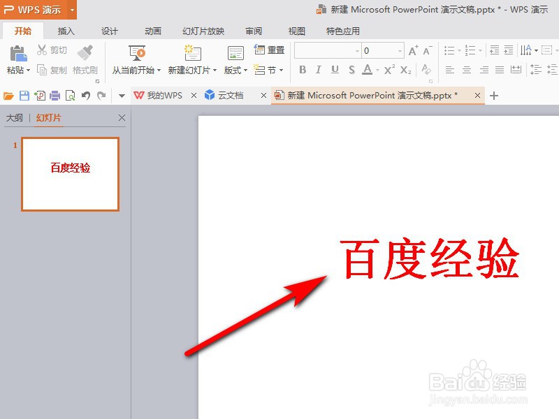The width and height of the screenshot is (559, 419).
Task: Toggle Underline formatting
Action: coord(335,69)
